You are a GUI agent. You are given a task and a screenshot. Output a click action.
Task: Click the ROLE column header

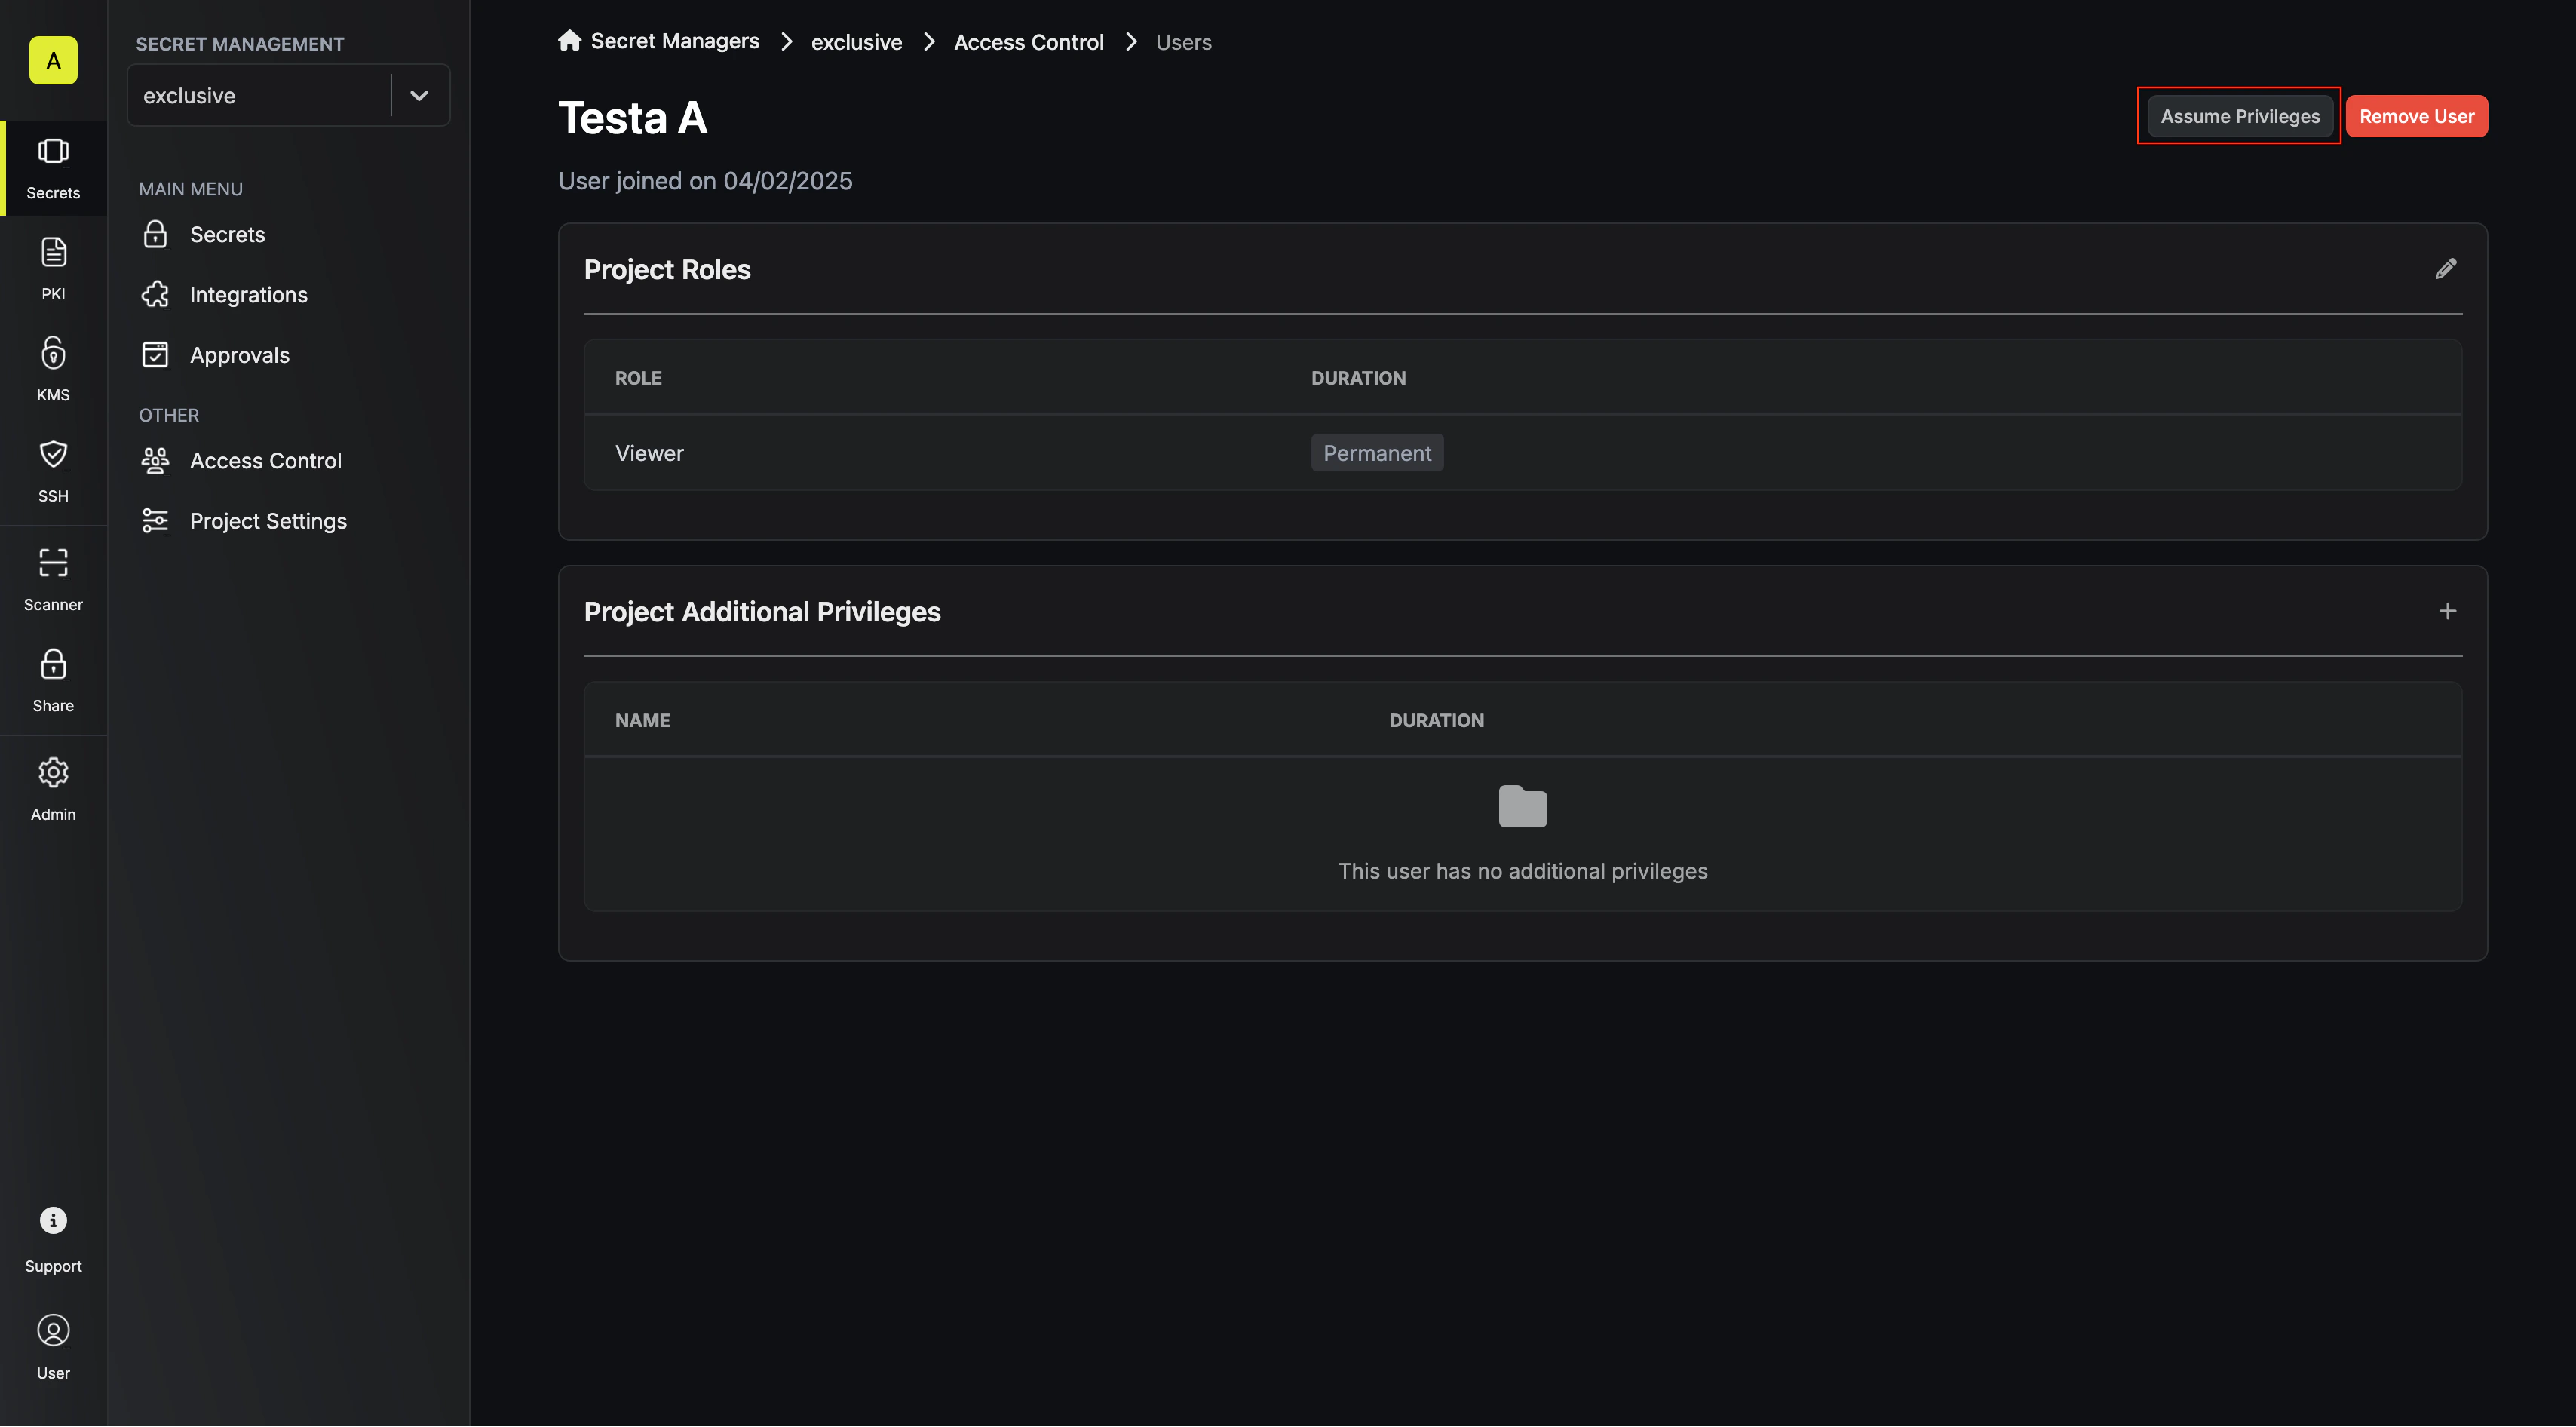638,378
